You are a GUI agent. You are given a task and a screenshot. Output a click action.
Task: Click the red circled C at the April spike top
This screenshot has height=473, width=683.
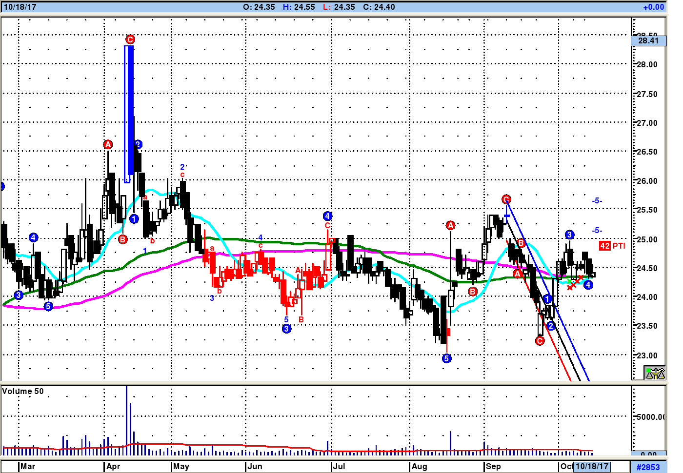[130, 39]
